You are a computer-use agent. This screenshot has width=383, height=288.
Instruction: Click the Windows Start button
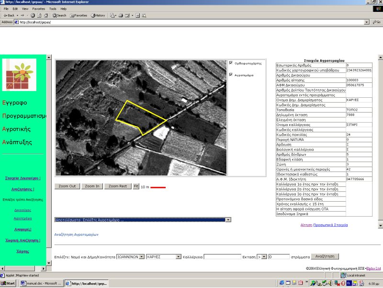coord(8,284)
